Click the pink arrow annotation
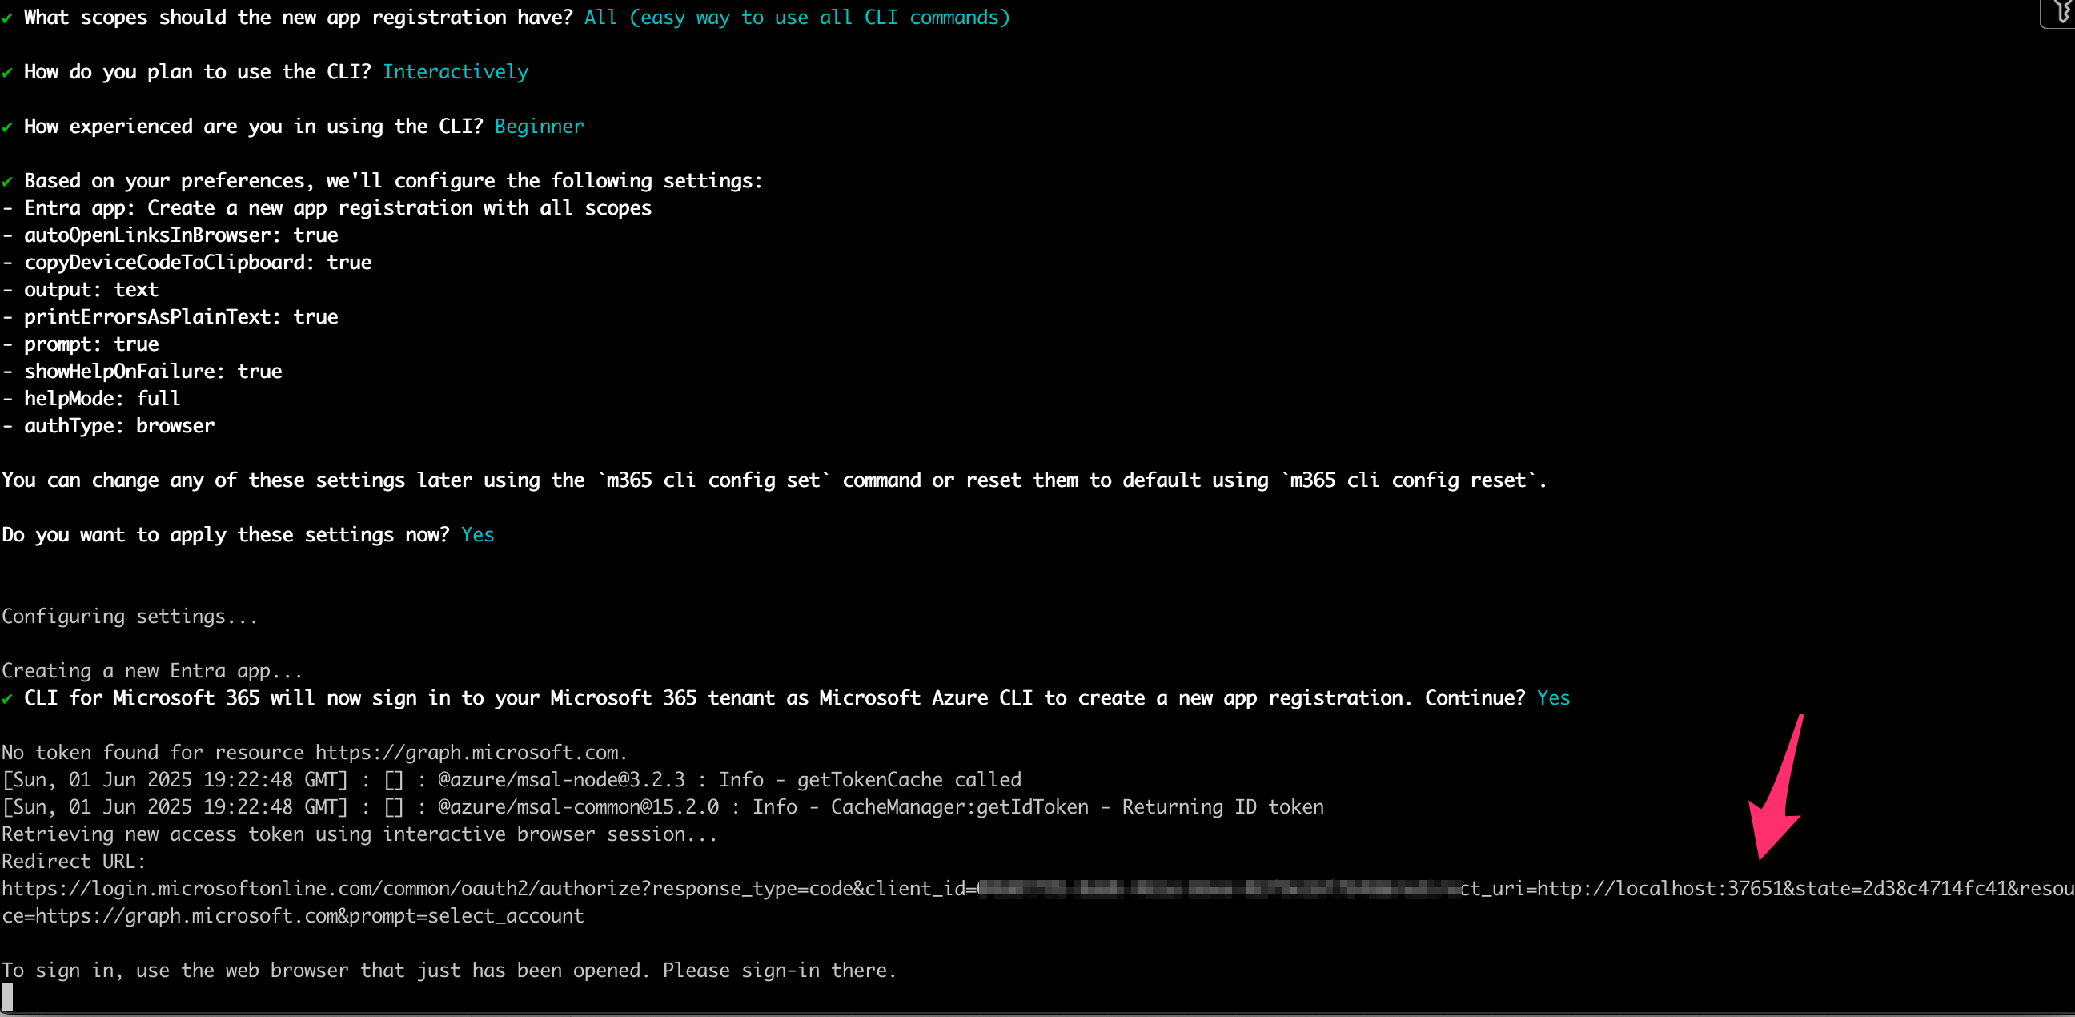This screenshot has width=2075, height=1017. (1778, 786)
